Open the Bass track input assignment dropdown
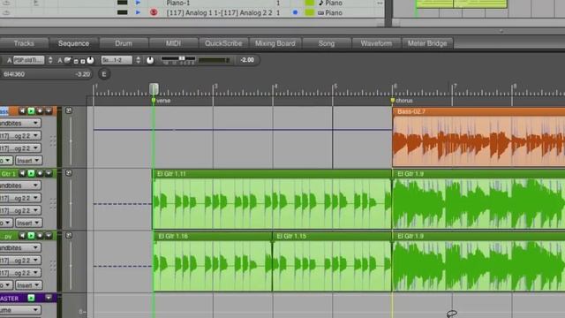Image resolution: width=565 pixels, height=318 pixels. pyautogui.click(x=20, y=136)
